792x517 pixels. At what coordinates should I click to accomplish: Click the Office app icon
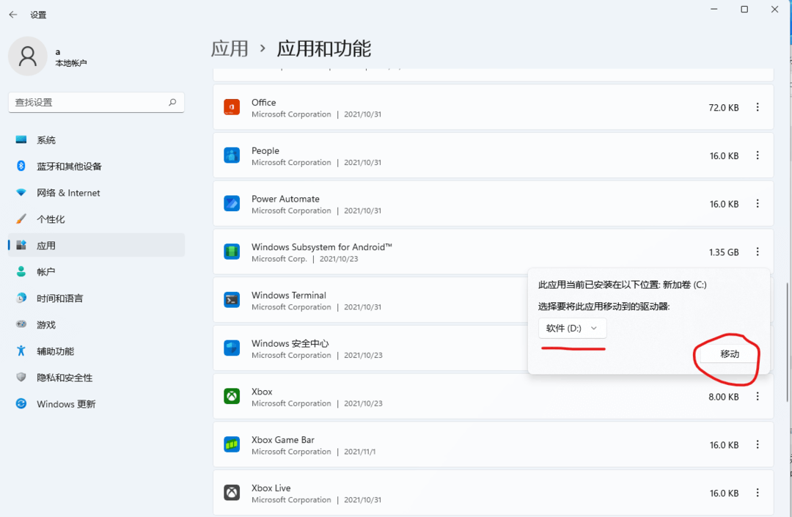(231, 107)
